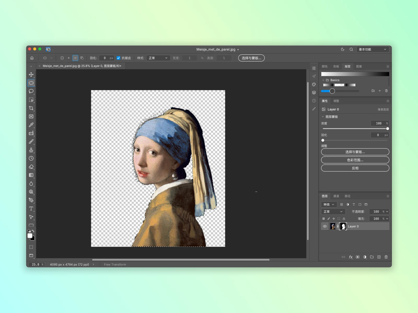Click the Invert mask button
418x313 pixels.
click(355, 168)
